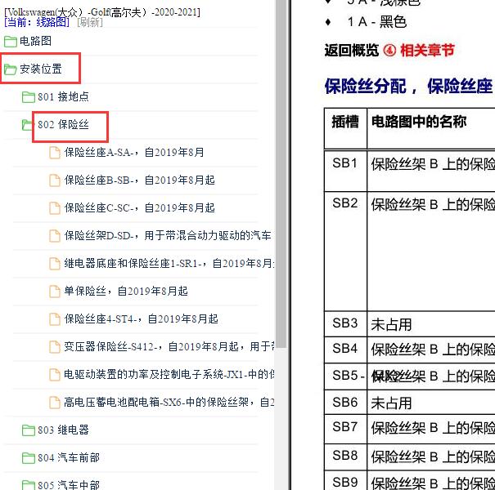Expand the 801 接地点 folder

pyautogui.click(x=29, y=96)
